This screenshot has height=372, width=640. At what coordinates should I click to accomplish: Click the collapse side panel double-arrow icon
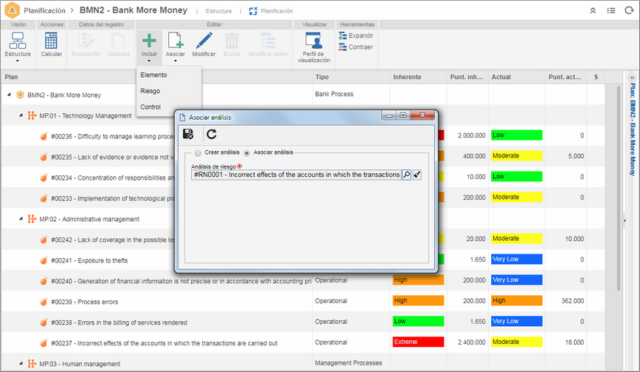(633, 77)
